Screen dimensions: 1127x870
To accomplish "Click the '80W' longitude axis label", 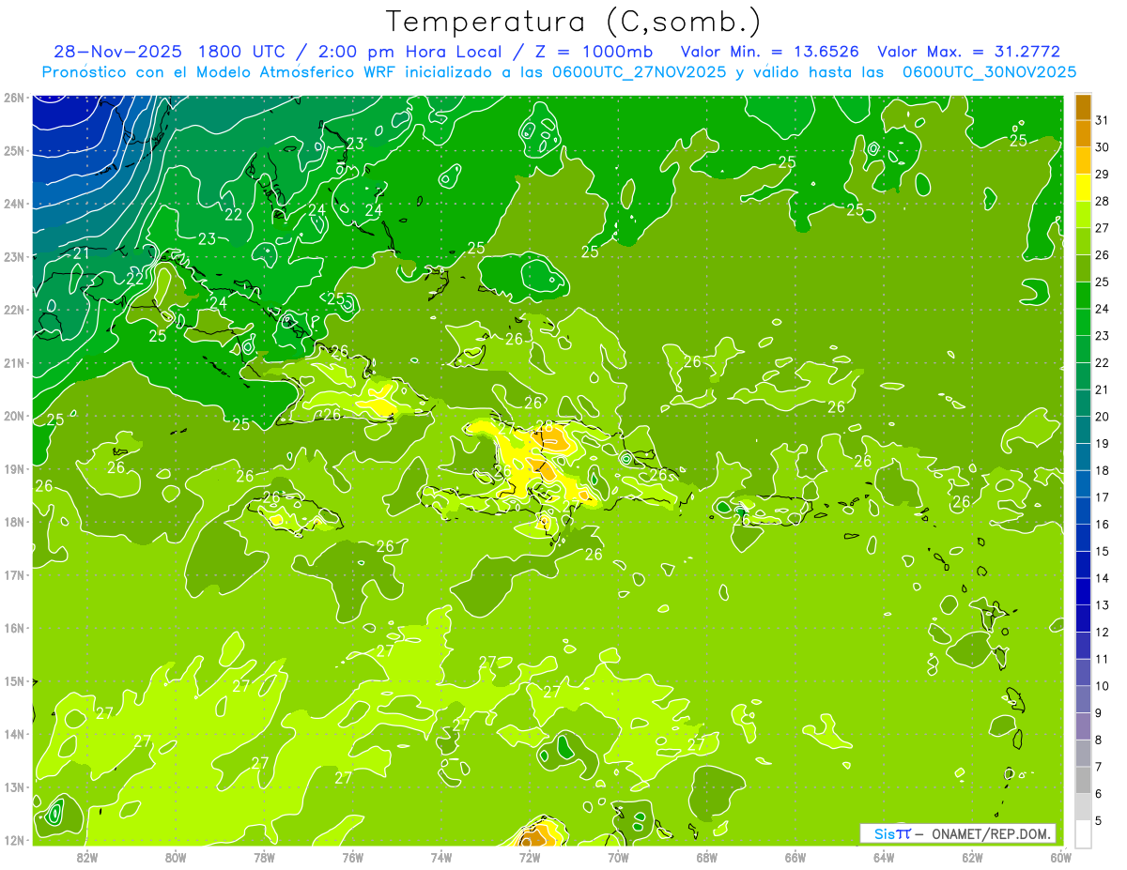I will coord(175,857).
